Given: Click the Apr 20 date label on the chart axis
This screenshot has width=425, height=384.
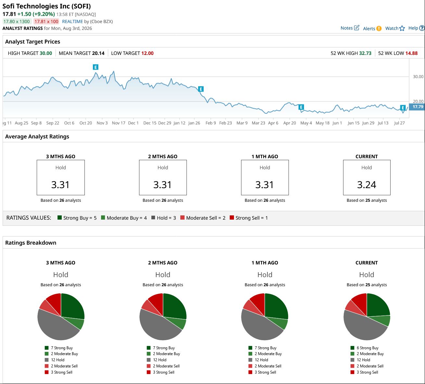Looking at the screenshot, I should point(290,123).
